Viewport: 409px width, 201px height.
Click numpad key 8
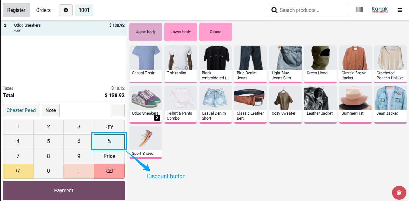coord(48,156)
